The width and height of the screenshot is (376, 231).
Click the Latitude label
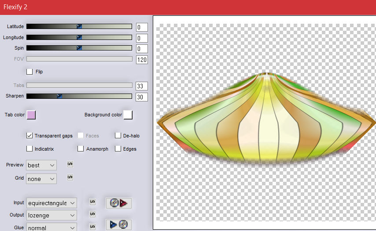pos(15,26)
